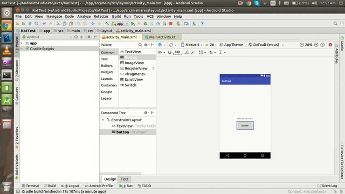Toggle the Captures side panel

[17, 96]
